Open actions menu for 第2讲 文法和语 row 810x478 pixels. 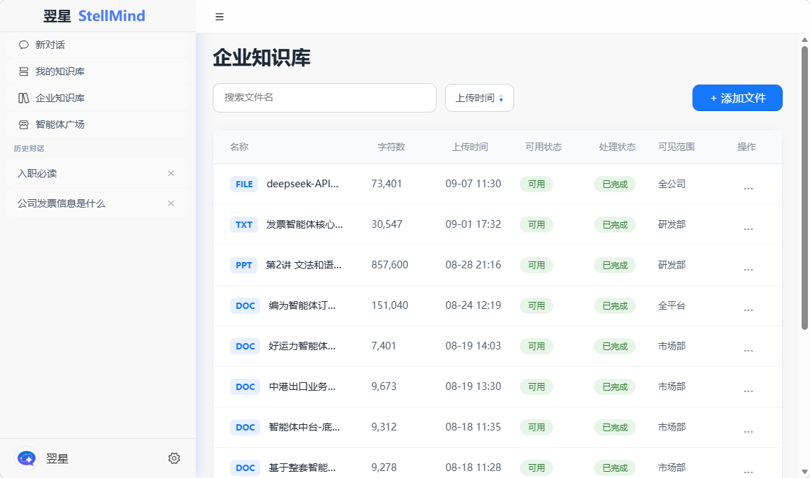click(748, 270)
